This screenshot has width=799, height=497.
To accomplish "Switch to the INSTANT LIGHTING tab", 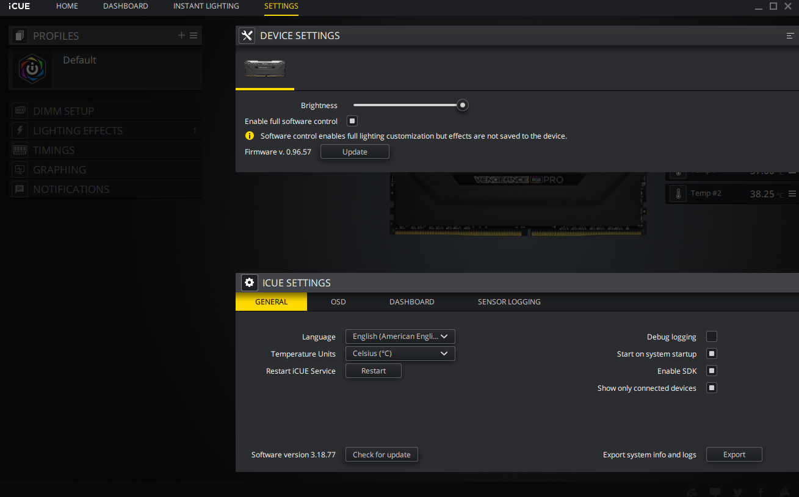I will pos(206,6).
